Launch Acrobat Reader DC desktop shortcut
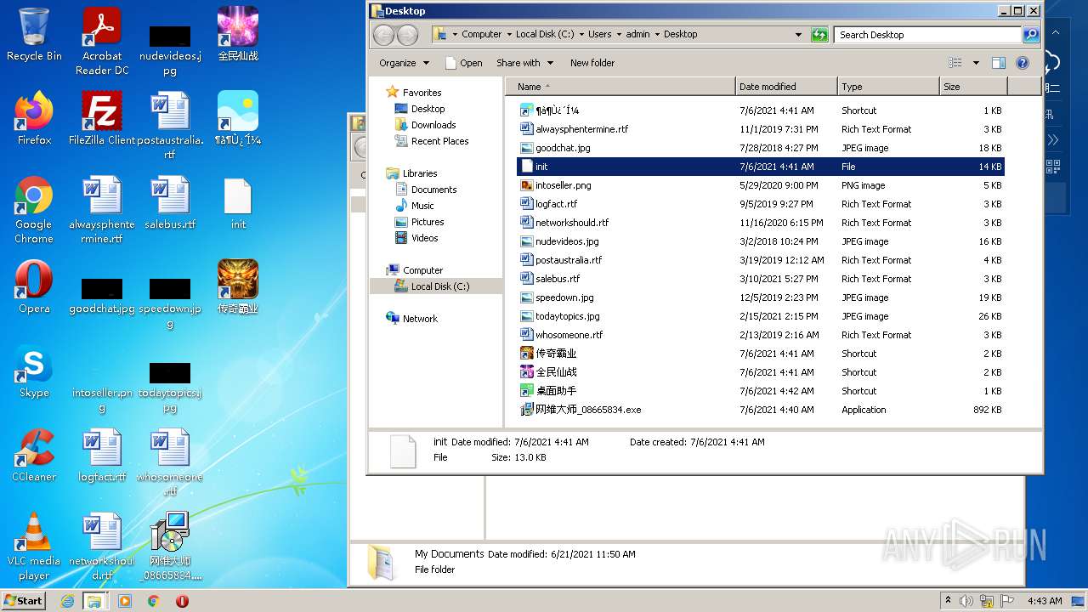This screenshot has height=612, width=1088. [102, 41]
